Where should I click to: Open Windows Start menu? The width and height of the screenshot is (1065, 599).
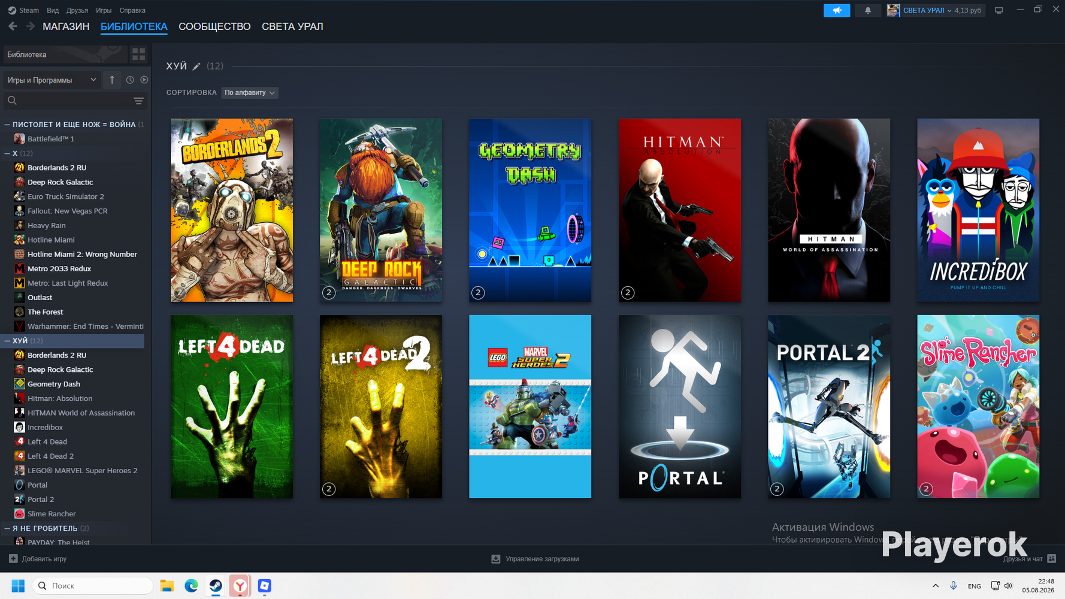18,586
